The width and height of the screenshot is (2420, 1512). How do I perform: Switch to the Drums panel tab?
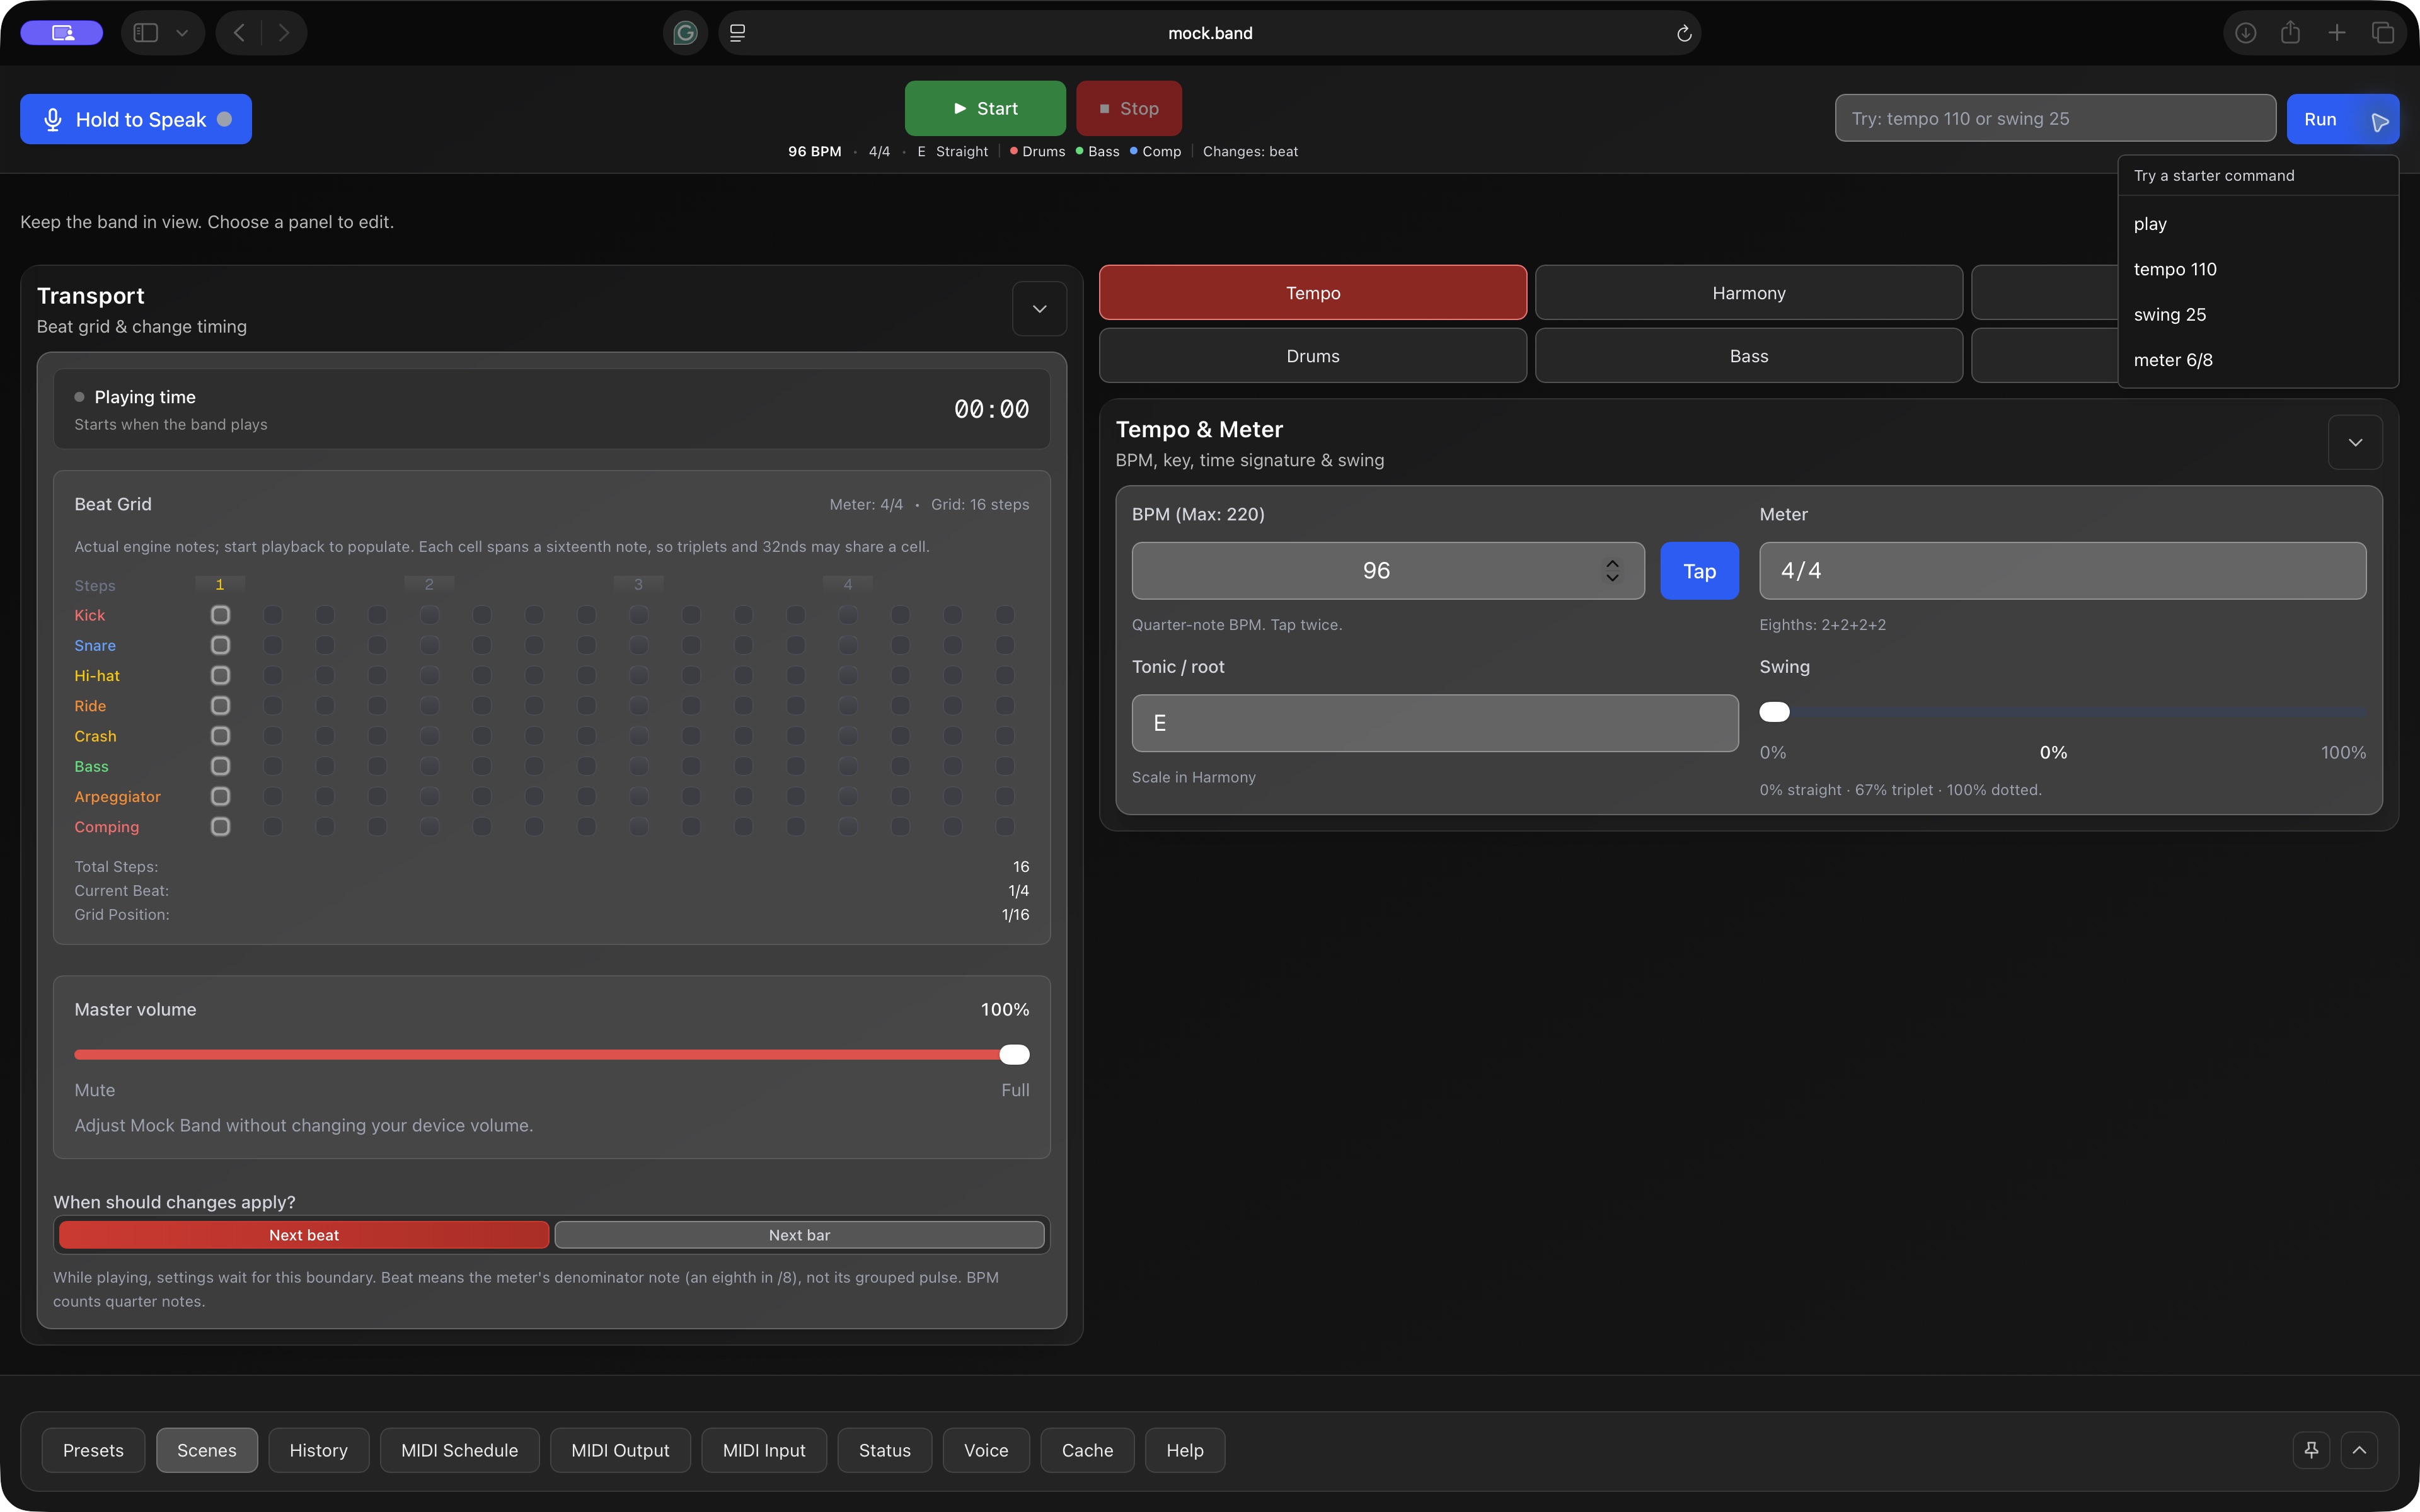[x=1313, y=356]
